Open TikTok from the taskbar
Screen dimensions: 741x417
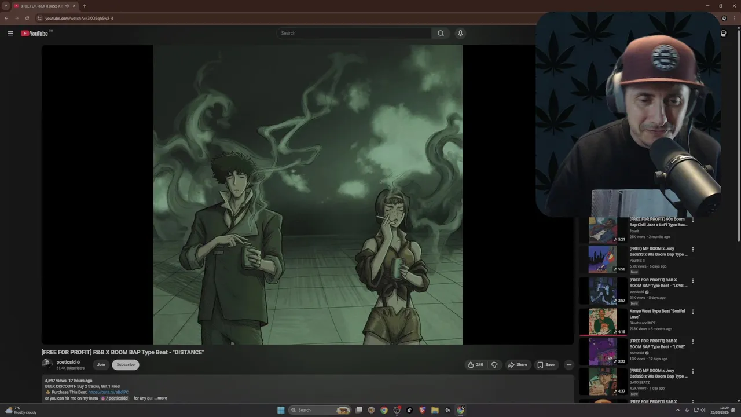pos(409,410)
